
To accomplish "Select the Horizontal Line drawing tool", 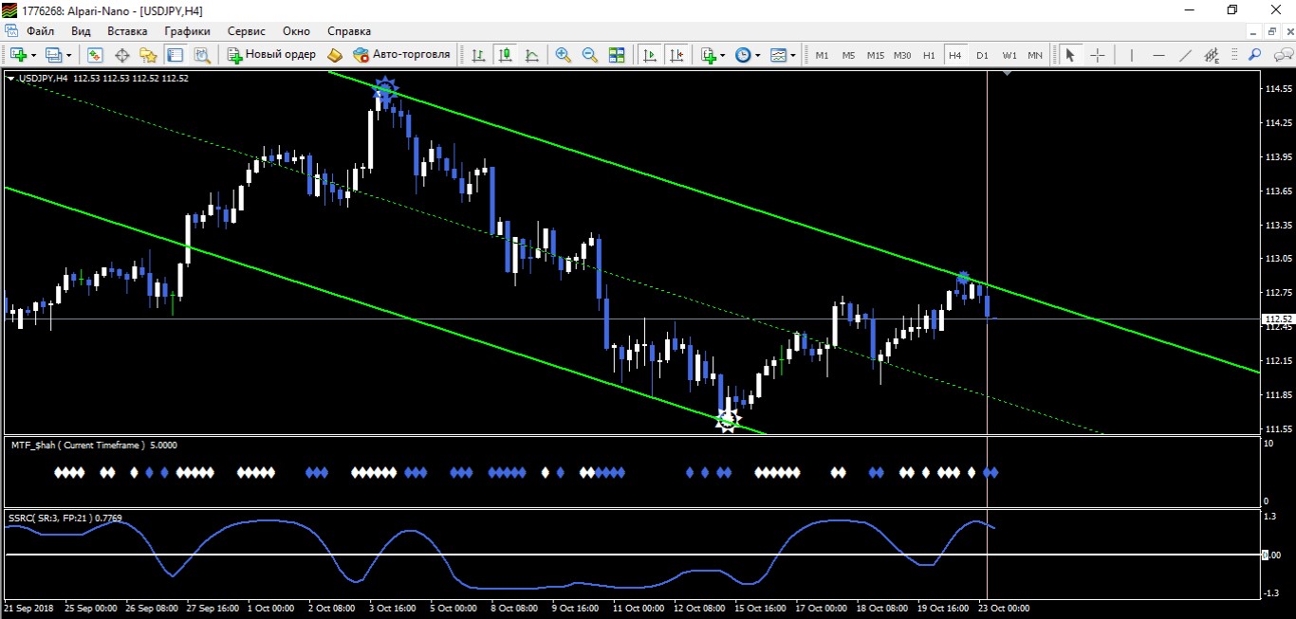I will 1157,55.
